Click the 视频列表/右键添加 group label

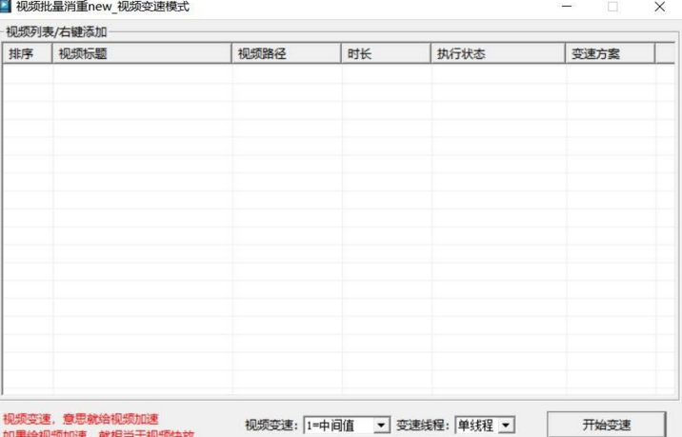[56, 31]
